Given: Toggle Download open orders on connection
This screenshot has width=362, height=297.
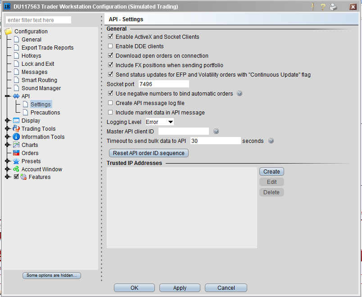Looking at the screenshot, I should 110,55.
